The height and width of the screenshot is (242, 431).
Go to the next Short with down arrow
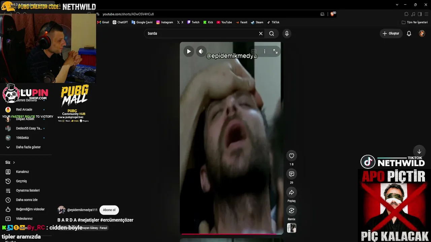tap(419, 152)
